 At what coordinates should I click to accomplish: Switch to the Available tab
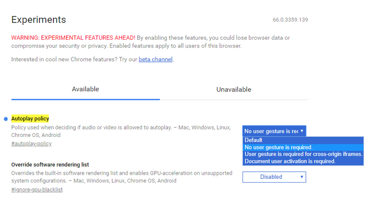(x=85, y=89)
